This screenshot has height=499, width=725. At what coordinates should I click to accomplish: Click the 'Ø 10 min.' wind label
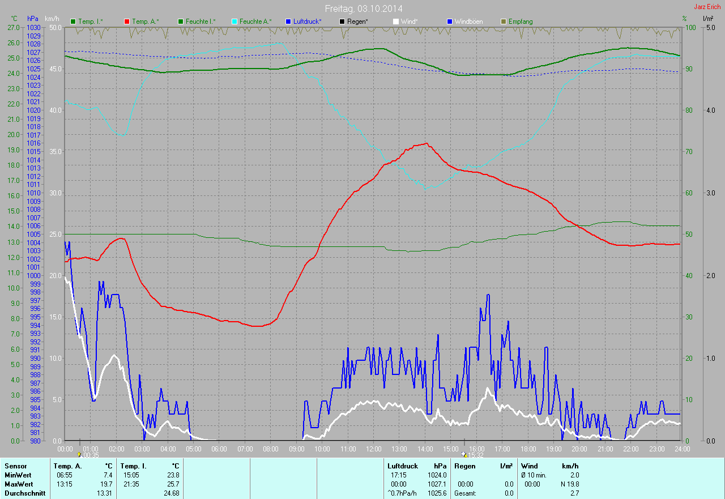(534, 475)
